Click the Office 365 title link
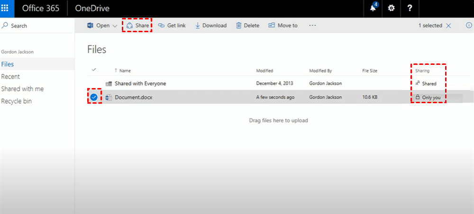The image size is (474, 214). click(x=40, y=9)
